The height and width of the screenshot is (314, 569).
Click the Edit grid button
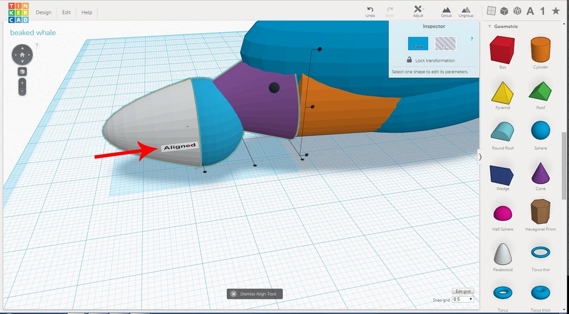tap(463, 291)
